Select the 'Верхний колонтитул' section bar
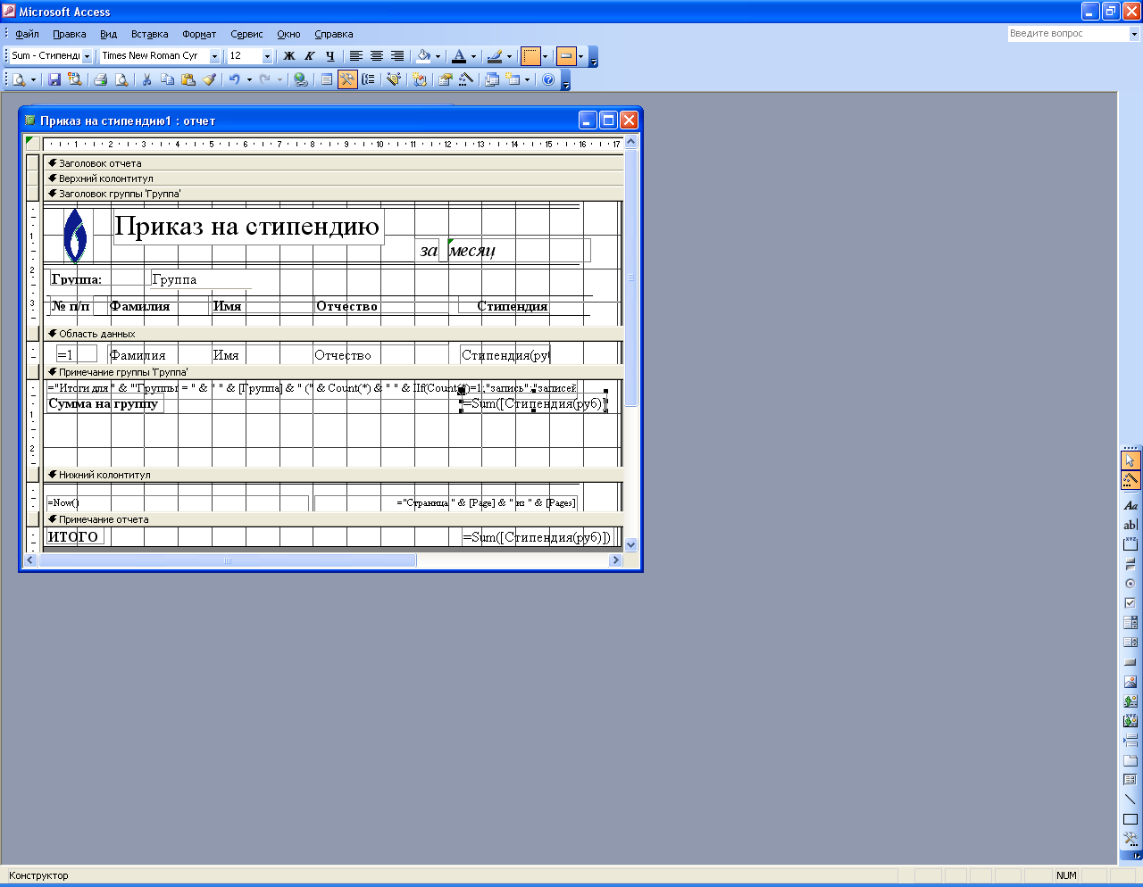 pos(334,178)
